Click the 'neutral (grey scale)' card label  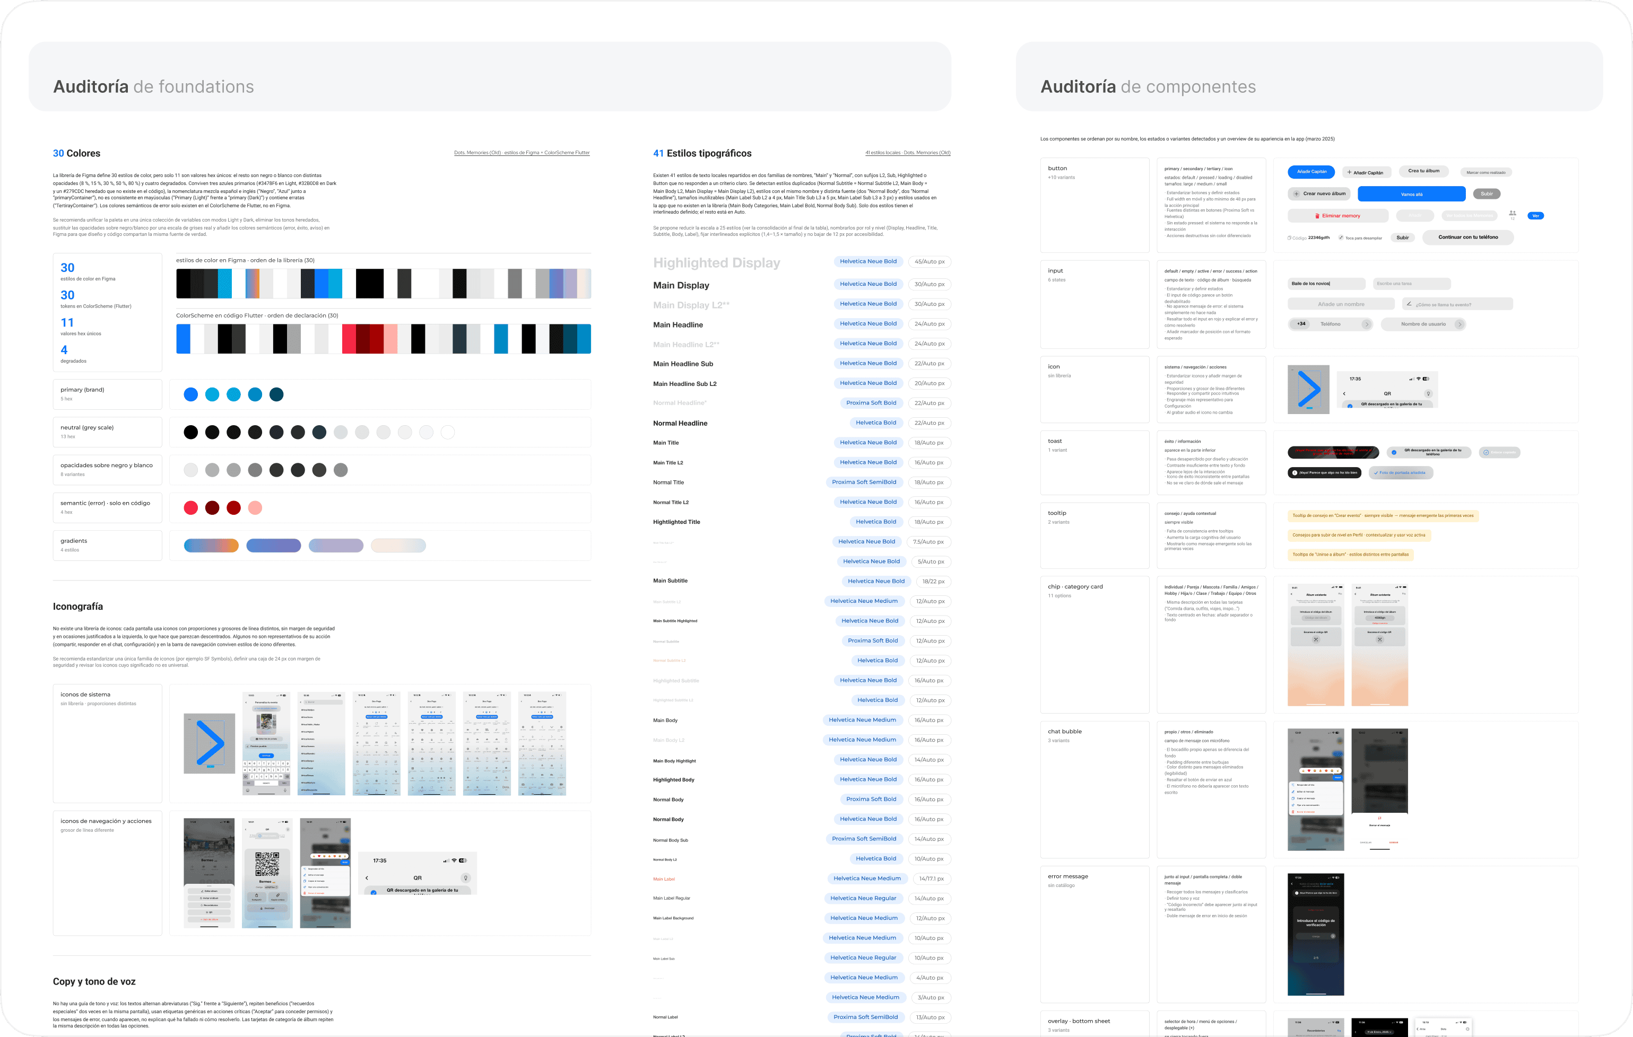coord(87,428)
